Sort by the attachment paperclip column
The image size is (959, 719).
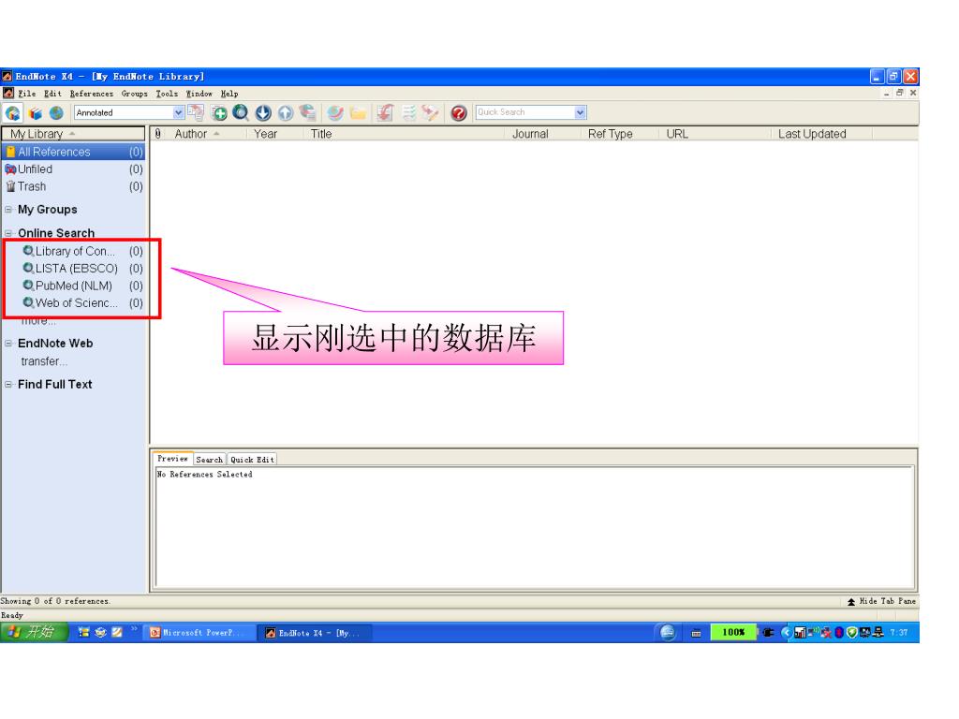(x=157, y=134)
